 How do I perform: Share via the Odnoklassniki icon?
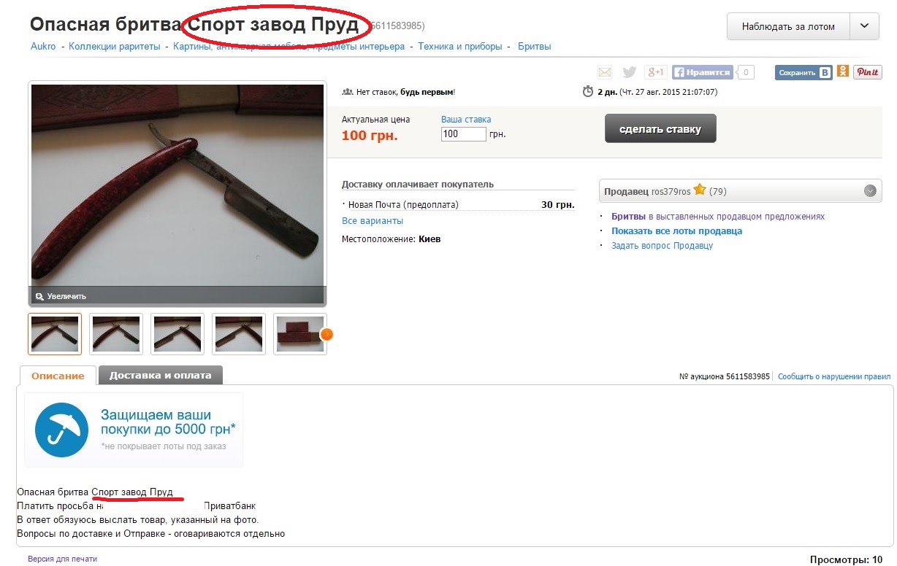pos(843,72)
